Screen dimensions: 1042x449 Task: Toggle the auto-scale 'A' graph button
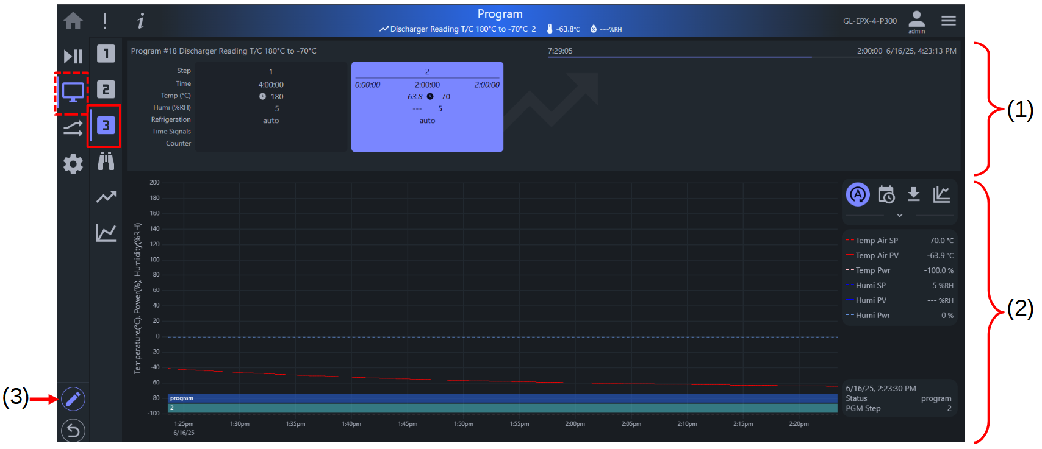click(x=858, y=194)
